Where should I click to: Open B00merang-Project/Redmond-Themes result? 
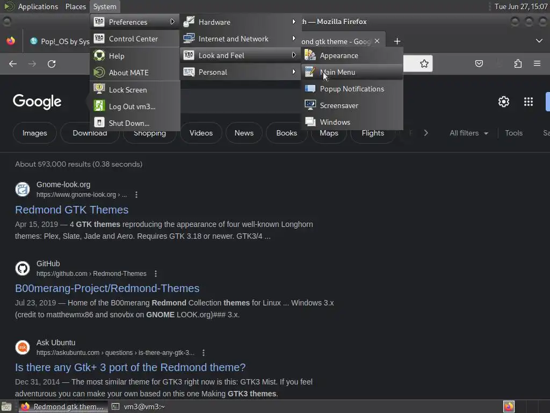(107, 288)
